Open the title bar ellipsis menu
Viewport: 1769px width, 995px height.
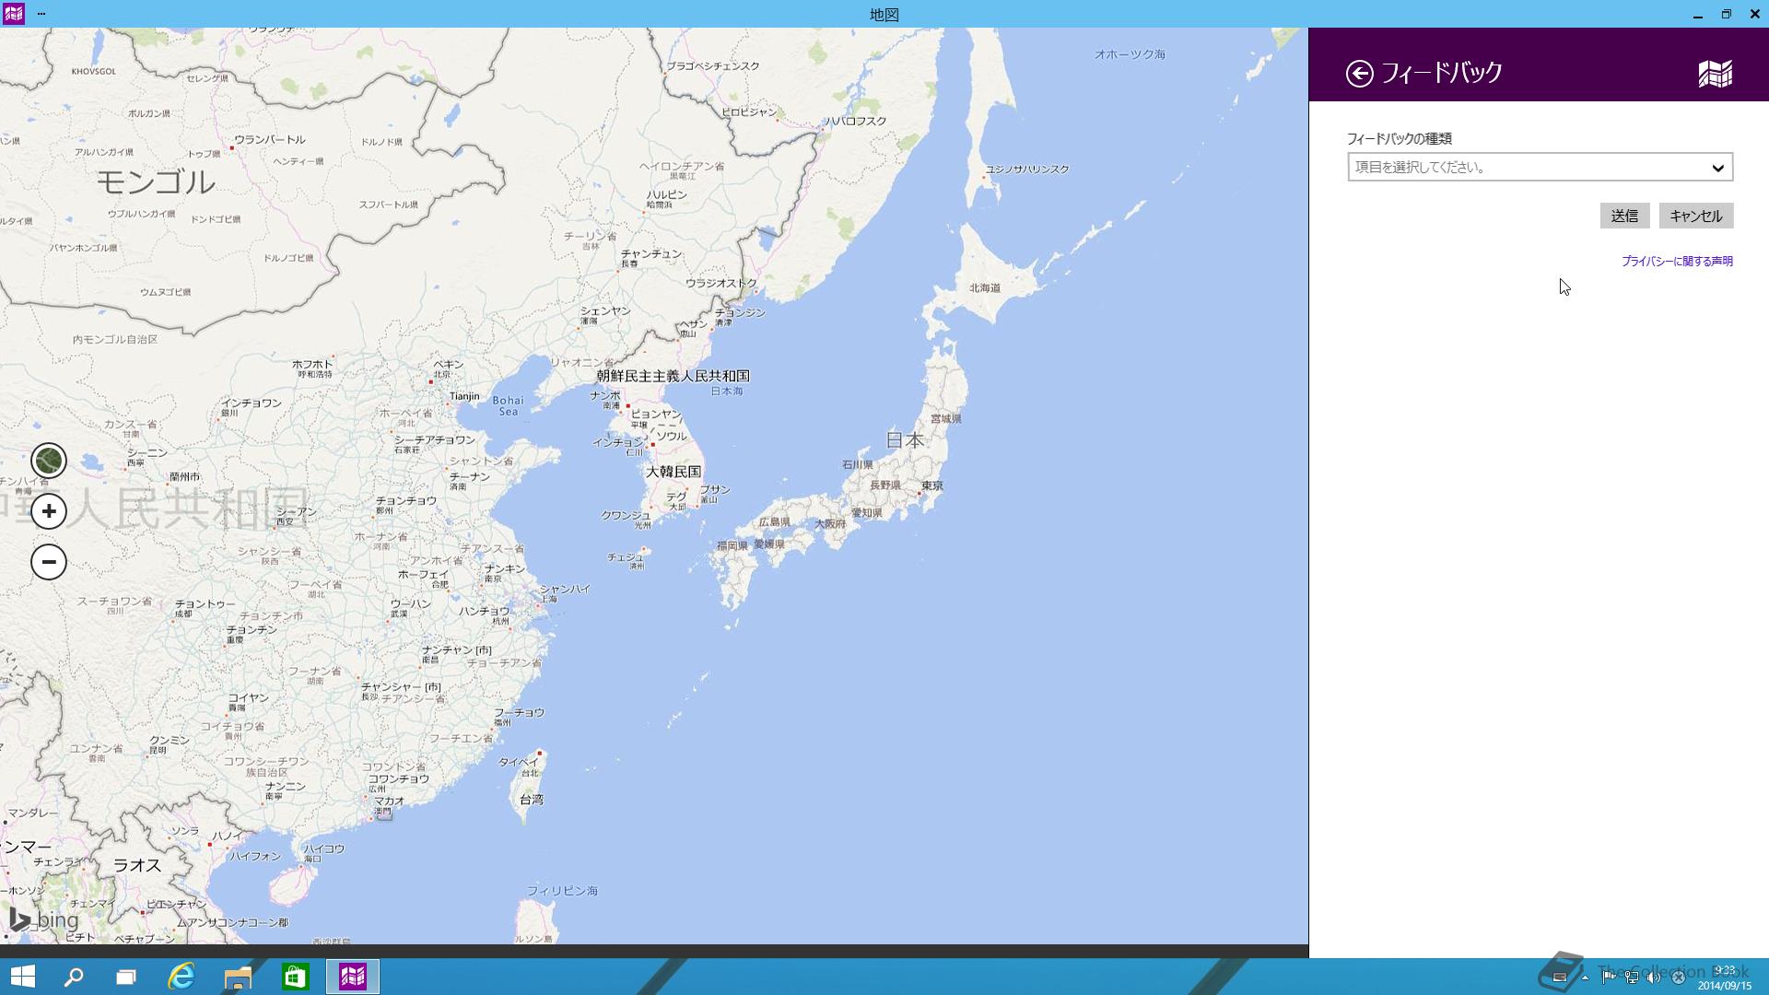click(41, 14)
